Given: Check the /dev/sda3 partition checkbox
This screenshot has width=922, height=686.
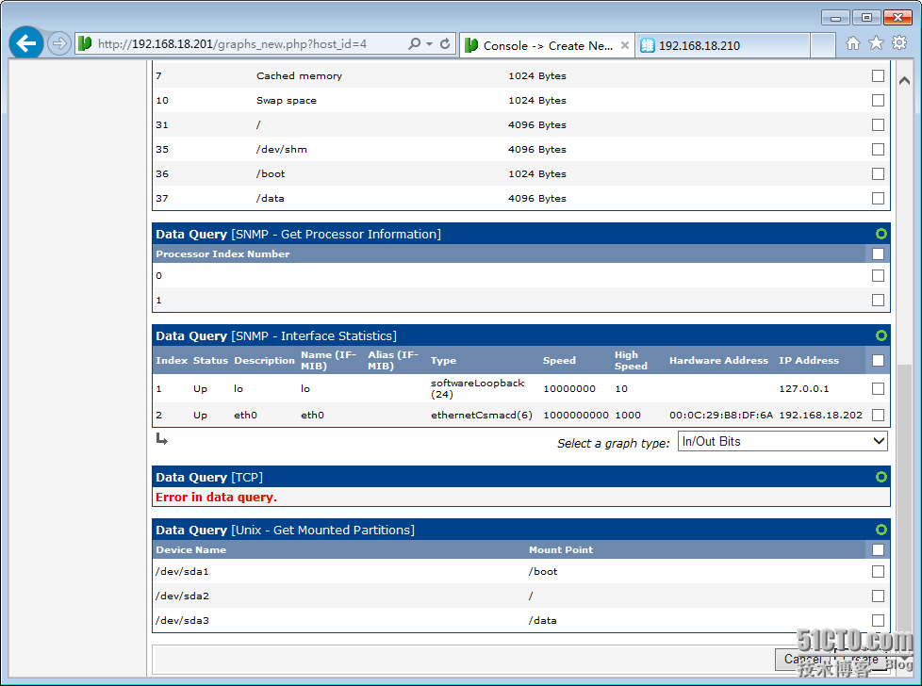Looking at the screenshot, I should coord(878,620).
